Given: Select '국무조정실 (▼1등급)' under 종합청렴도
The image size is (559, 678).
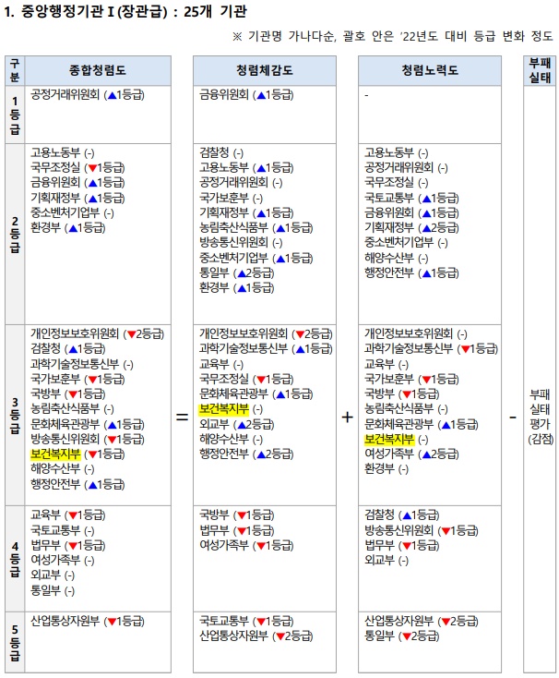Looking at the screenshot, I should click(x=77, y=168).
